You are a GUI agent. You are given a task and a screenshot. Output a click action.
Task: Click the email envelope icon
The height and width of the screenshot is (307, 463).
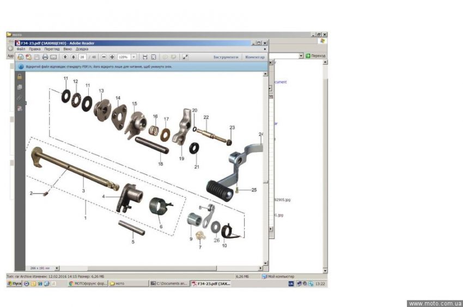click(x=53, y=57)
